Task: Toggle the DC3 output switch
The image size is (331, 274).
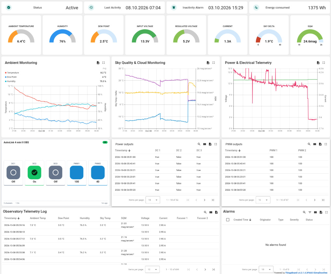Action: pyautogui.click(x=56, y=172)
